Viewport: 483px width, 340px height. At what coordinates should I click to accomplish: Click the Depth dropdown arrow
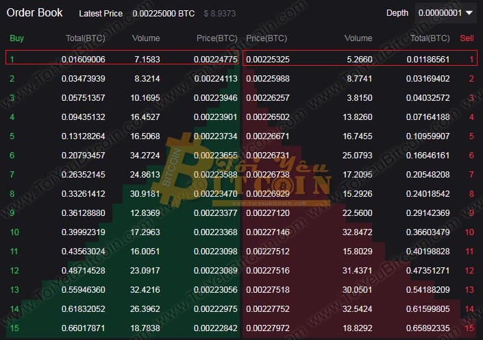[469, 12]
